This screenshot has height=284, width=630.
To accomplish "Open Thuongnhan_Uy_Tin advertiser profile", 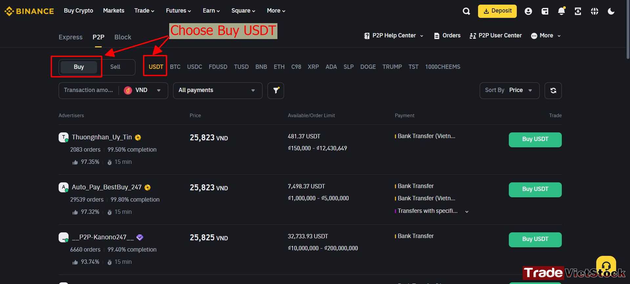I will (x=102, y=137).
